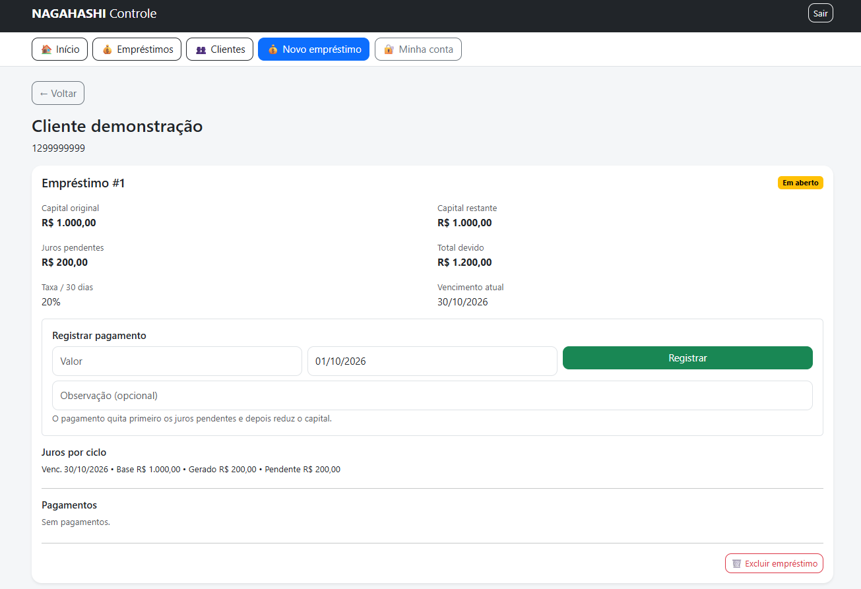Click the people icon on Clientes
Screen dimensions: 861x589
tap(201, 49)
